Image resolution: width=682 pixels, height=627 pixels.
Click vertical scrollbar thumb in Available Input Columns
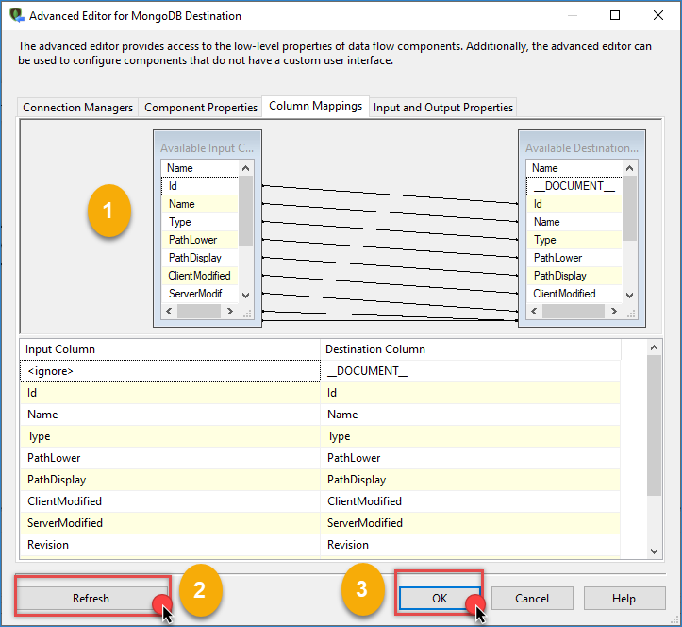click(x=246, y=211)
